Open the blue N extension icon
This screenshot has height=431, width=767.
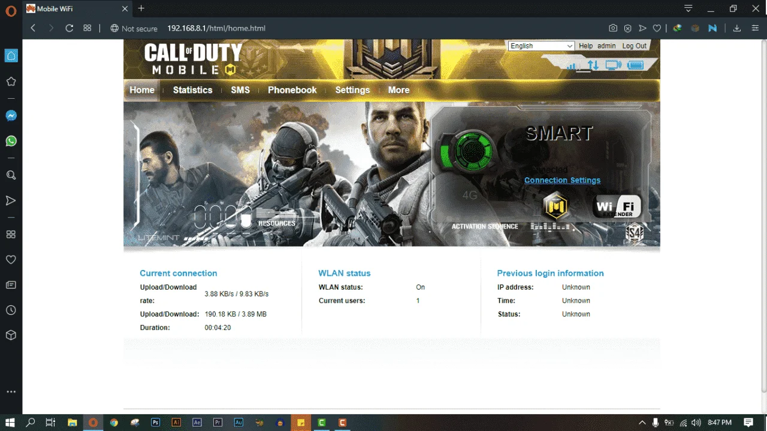pyautogui.click(x=712, y=28)
